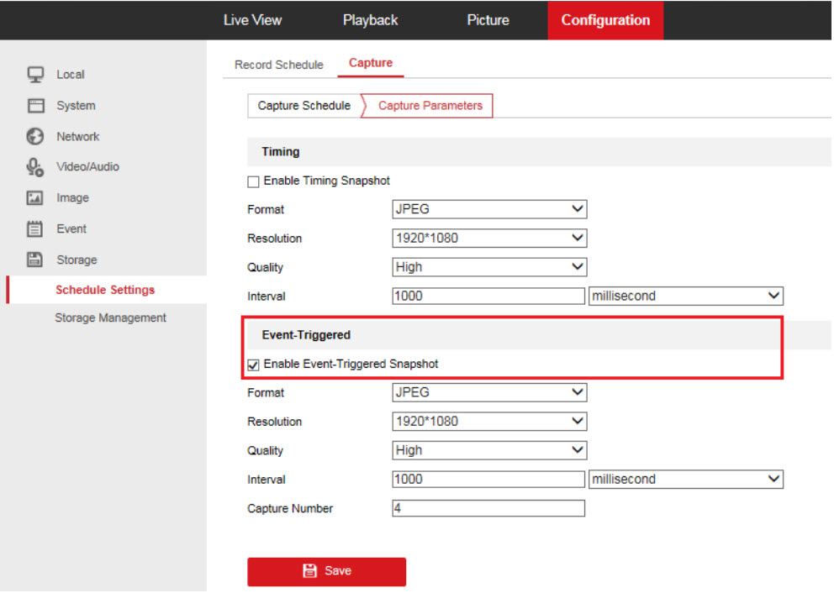This screenshot has height=593, width=834.
Task: Click the Video/Audio microphone icon
Action: tap(35, 167)
